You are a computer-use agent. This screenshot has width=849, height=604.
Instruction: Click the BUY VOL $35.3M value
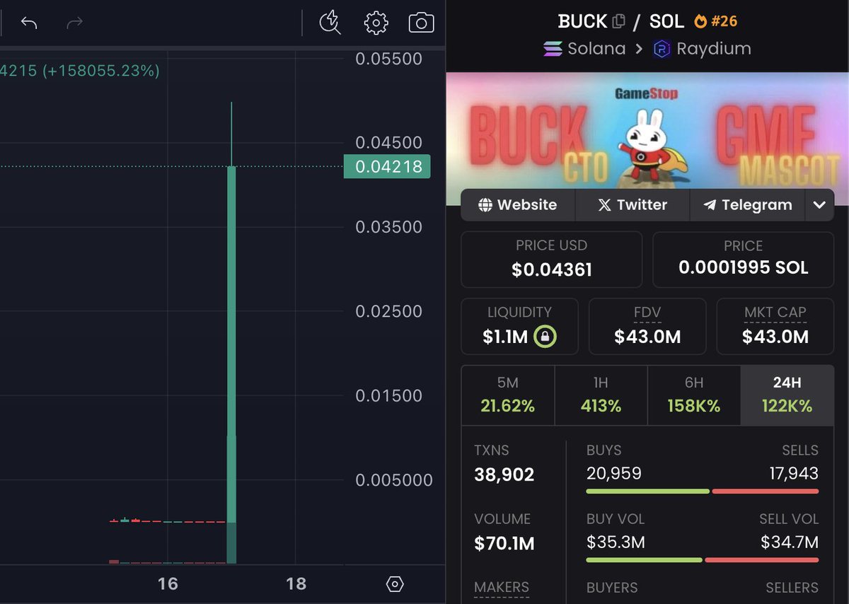coord(616,542)
